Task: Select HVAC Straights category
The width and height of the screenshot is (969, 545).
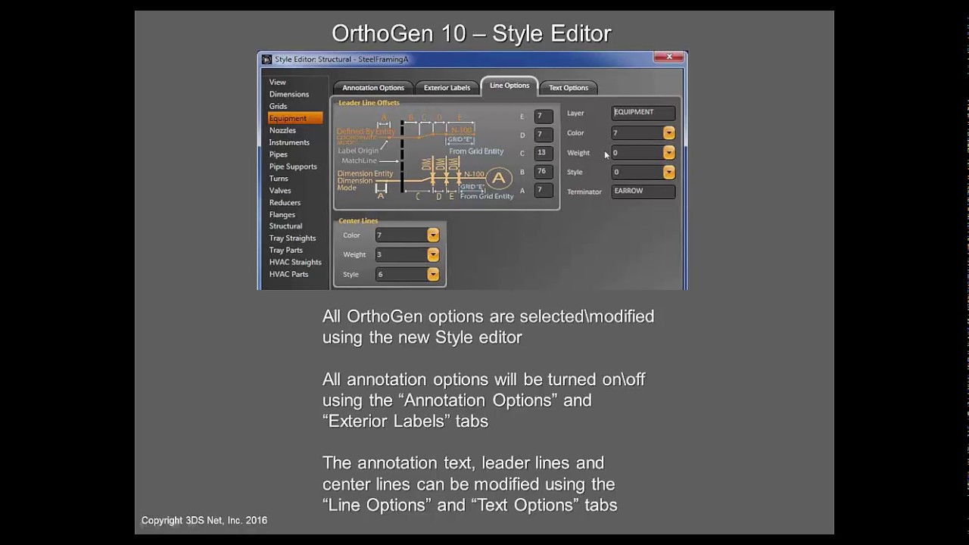Action: pos(295,263)
